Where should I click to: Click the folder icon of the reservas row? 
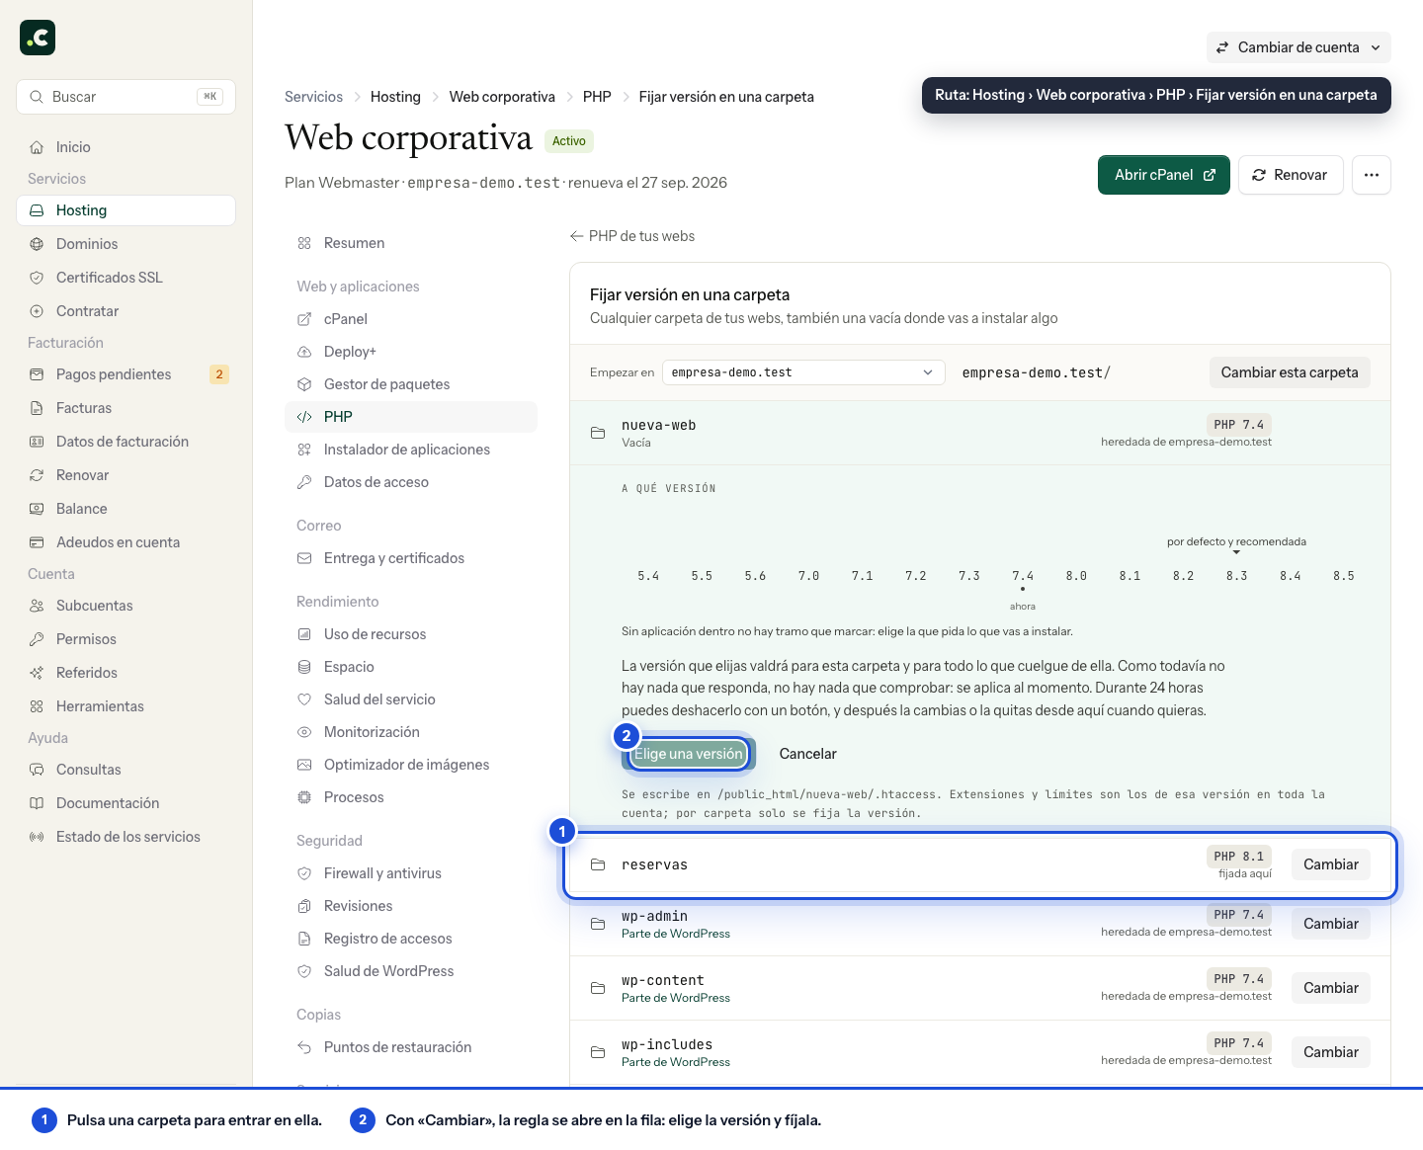click(x=598, y=864)
